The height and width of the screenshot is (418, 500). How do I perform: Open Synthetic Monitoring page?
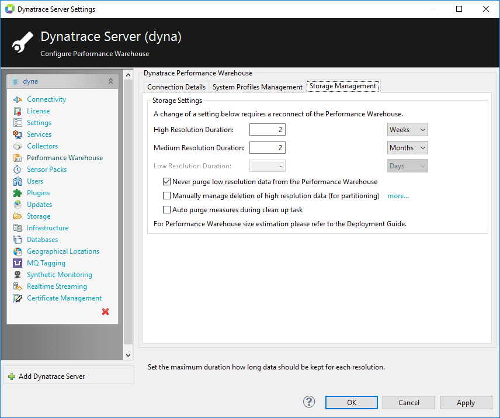(x=60, y=275)
